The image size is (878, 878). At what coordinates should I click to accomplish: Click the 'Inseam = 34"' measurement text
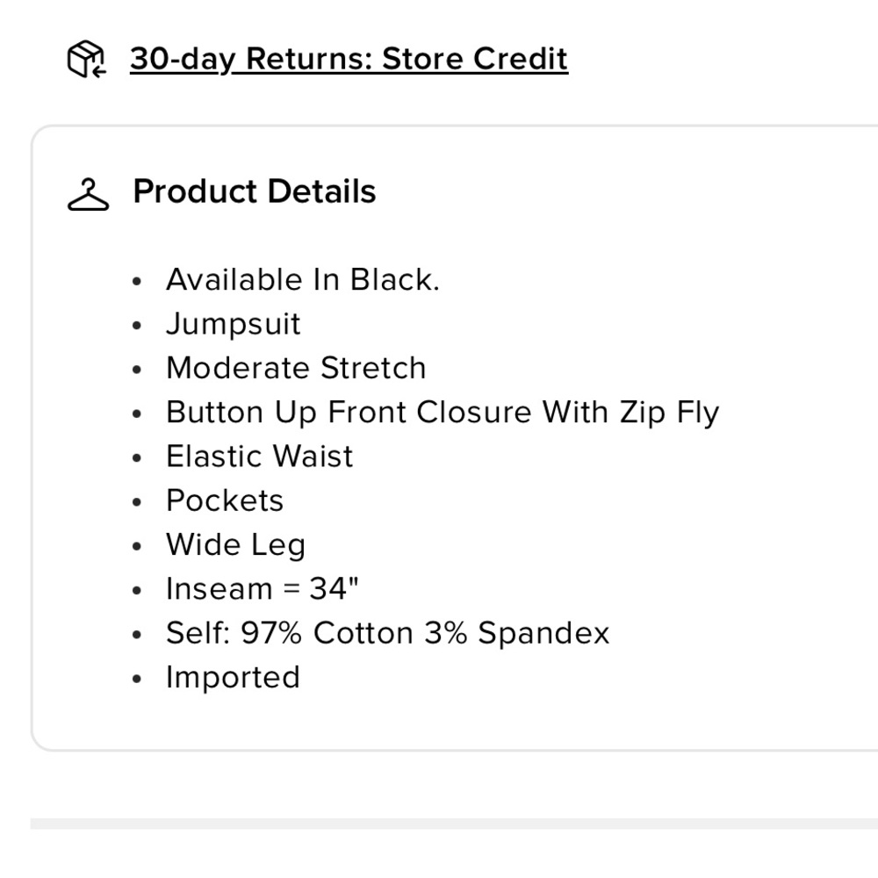pos(262,588)
